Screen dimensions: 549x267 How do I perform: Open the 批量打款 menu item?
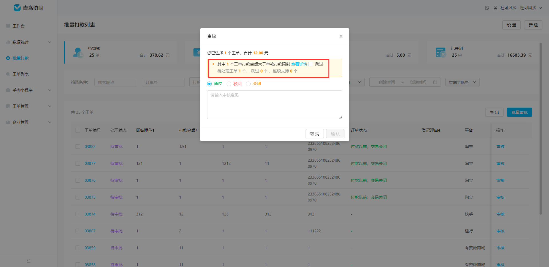[x=29, y=58]
